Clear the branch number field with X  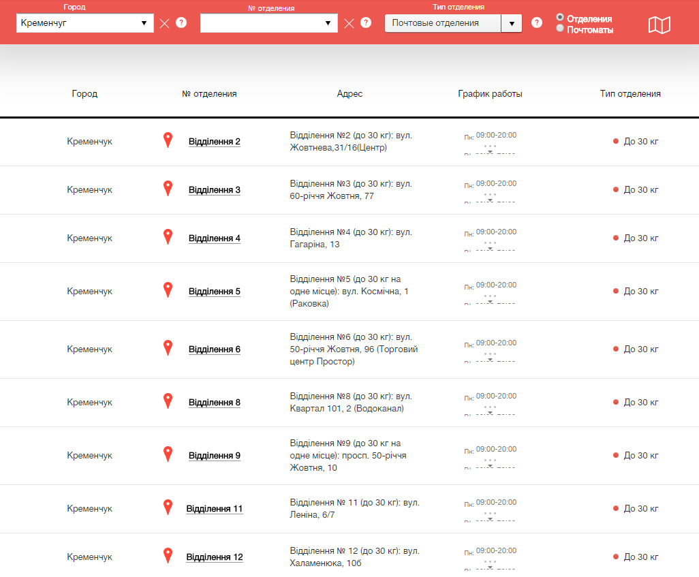point(349,23)
